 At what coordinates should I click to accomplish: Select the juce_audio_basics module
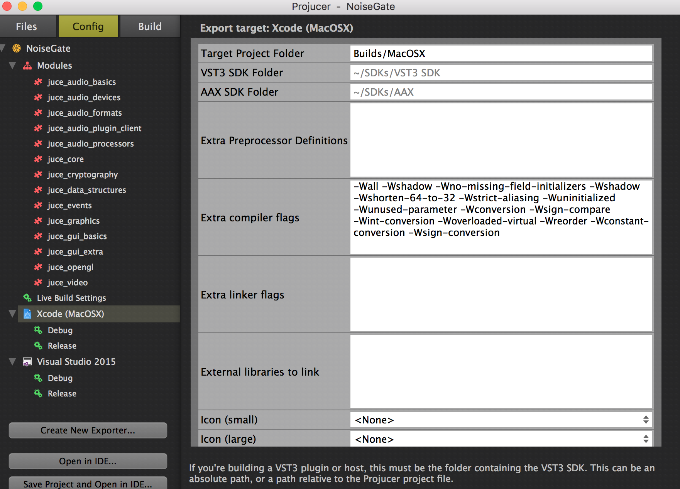tap(82, 82)
